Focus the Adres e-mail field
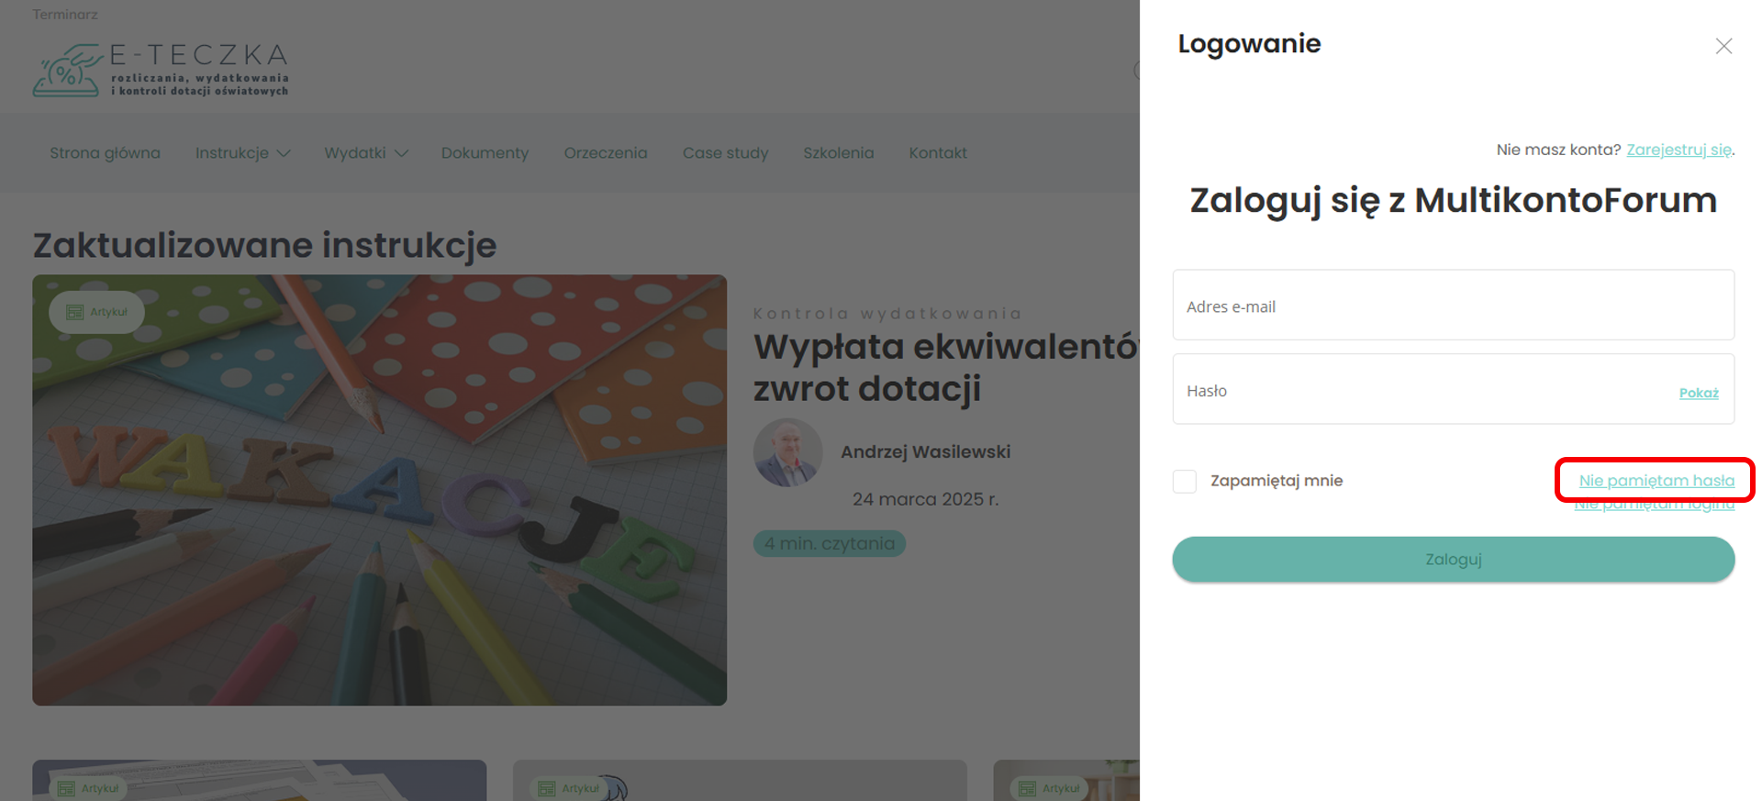The image size is (1762, 801). pyautogui.click(x=1453, y=306)
